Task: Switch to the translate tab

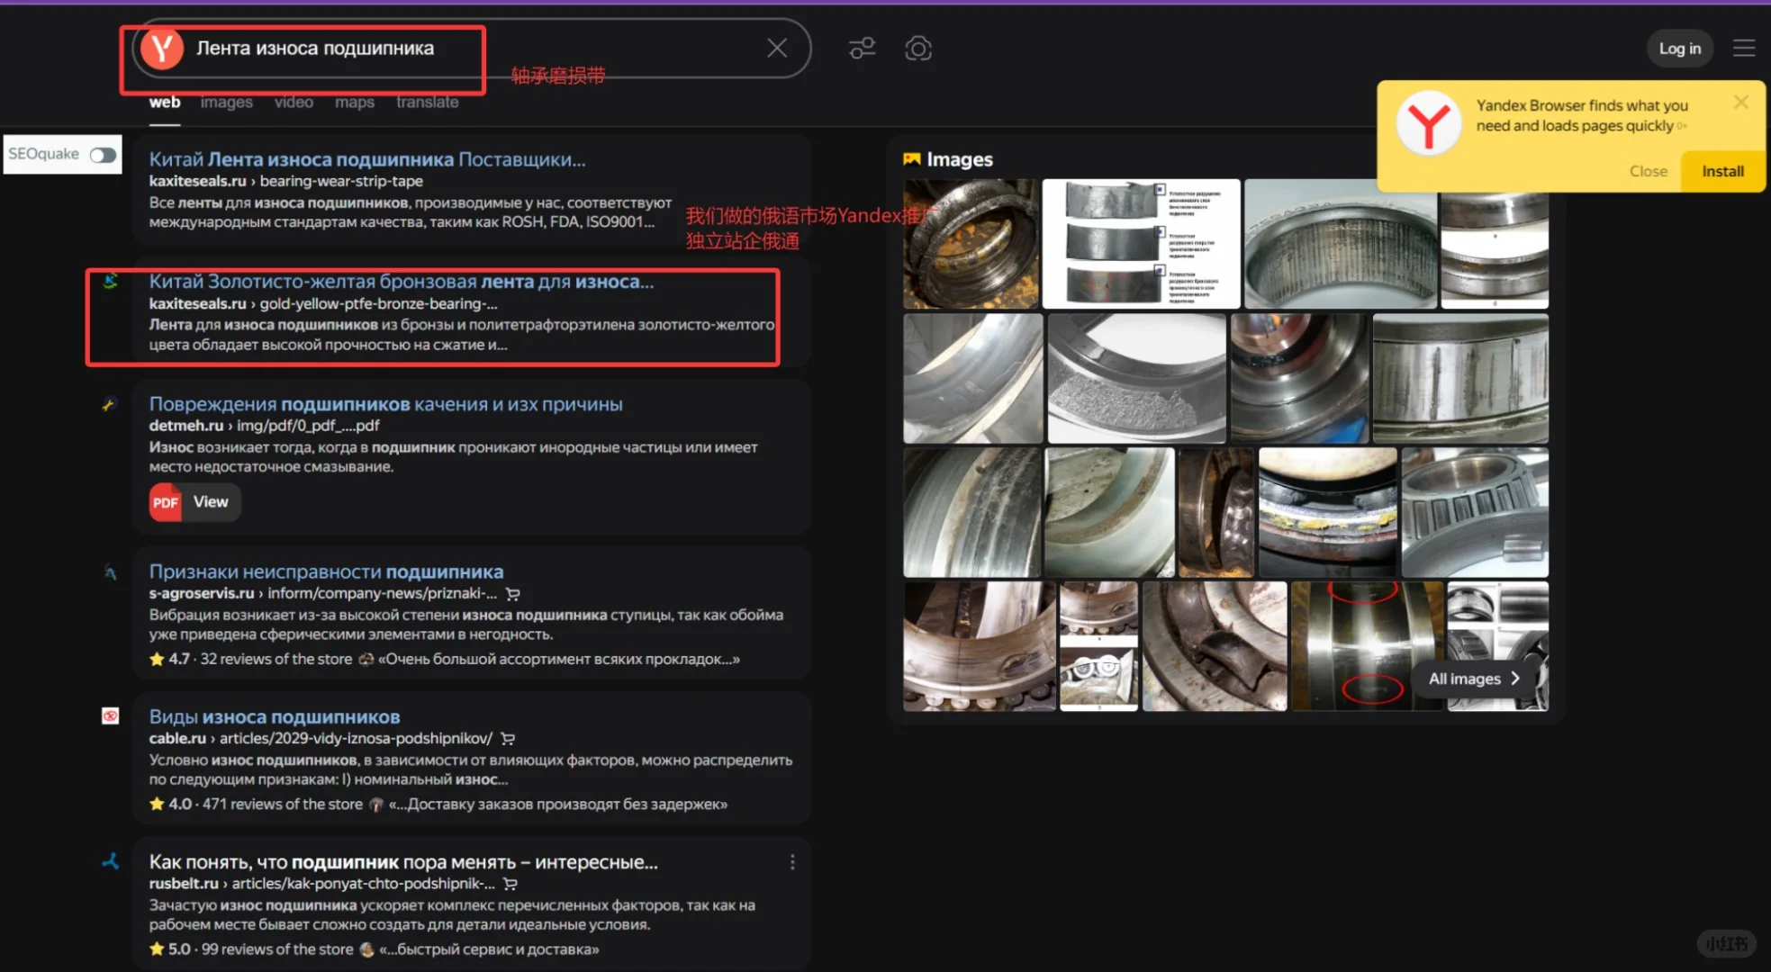Action: click(428, 103)
